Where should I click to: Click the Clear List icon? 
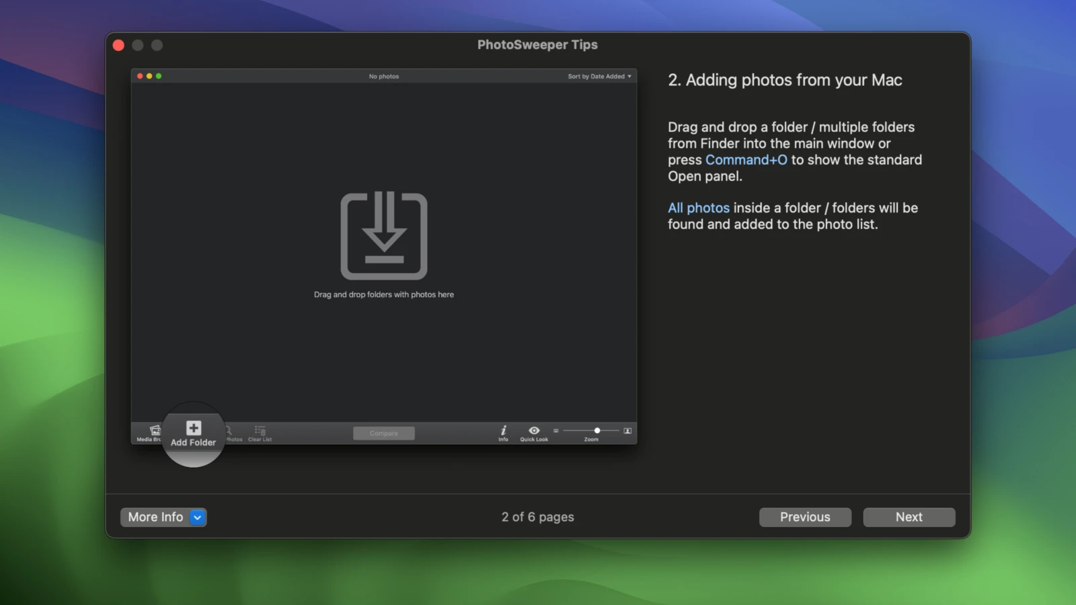[x=259, y=431]
